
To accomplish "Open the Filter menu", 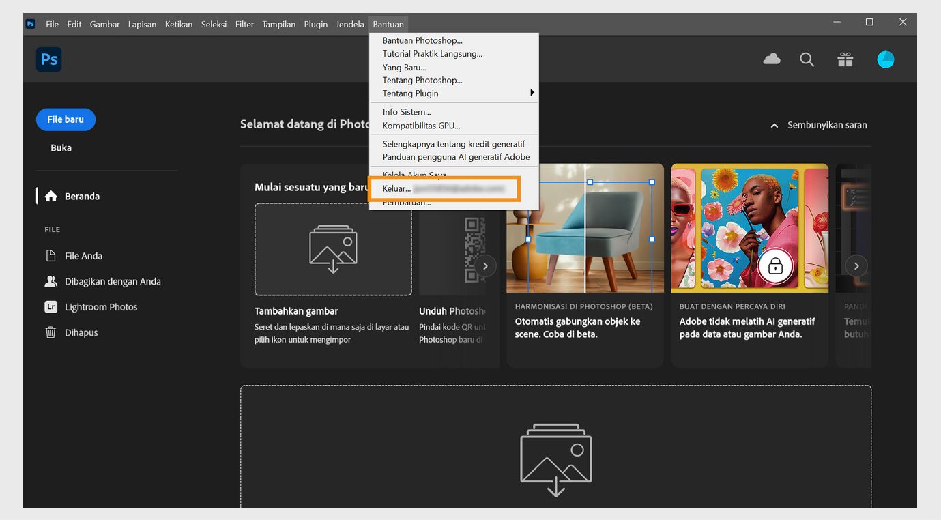I will (x=244, y=24).
